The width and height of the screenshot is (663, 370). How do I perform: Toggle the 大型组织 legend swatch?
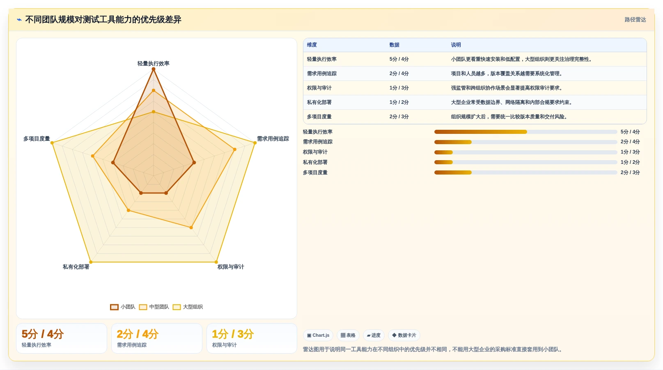pos(177,307)
